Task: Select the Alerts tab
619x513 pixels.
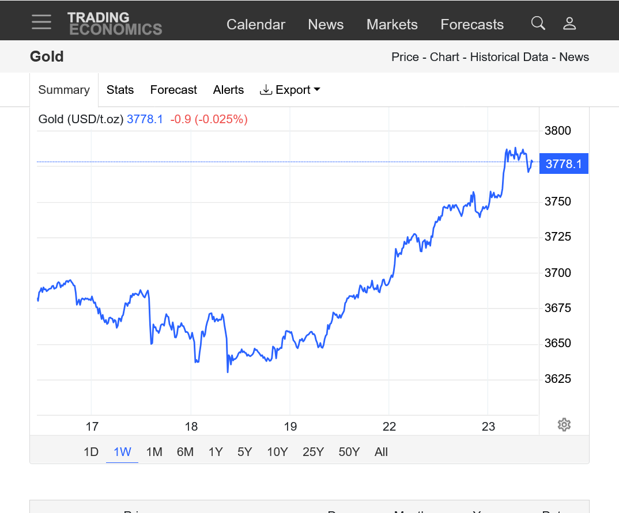Action: tap(228, 90)
